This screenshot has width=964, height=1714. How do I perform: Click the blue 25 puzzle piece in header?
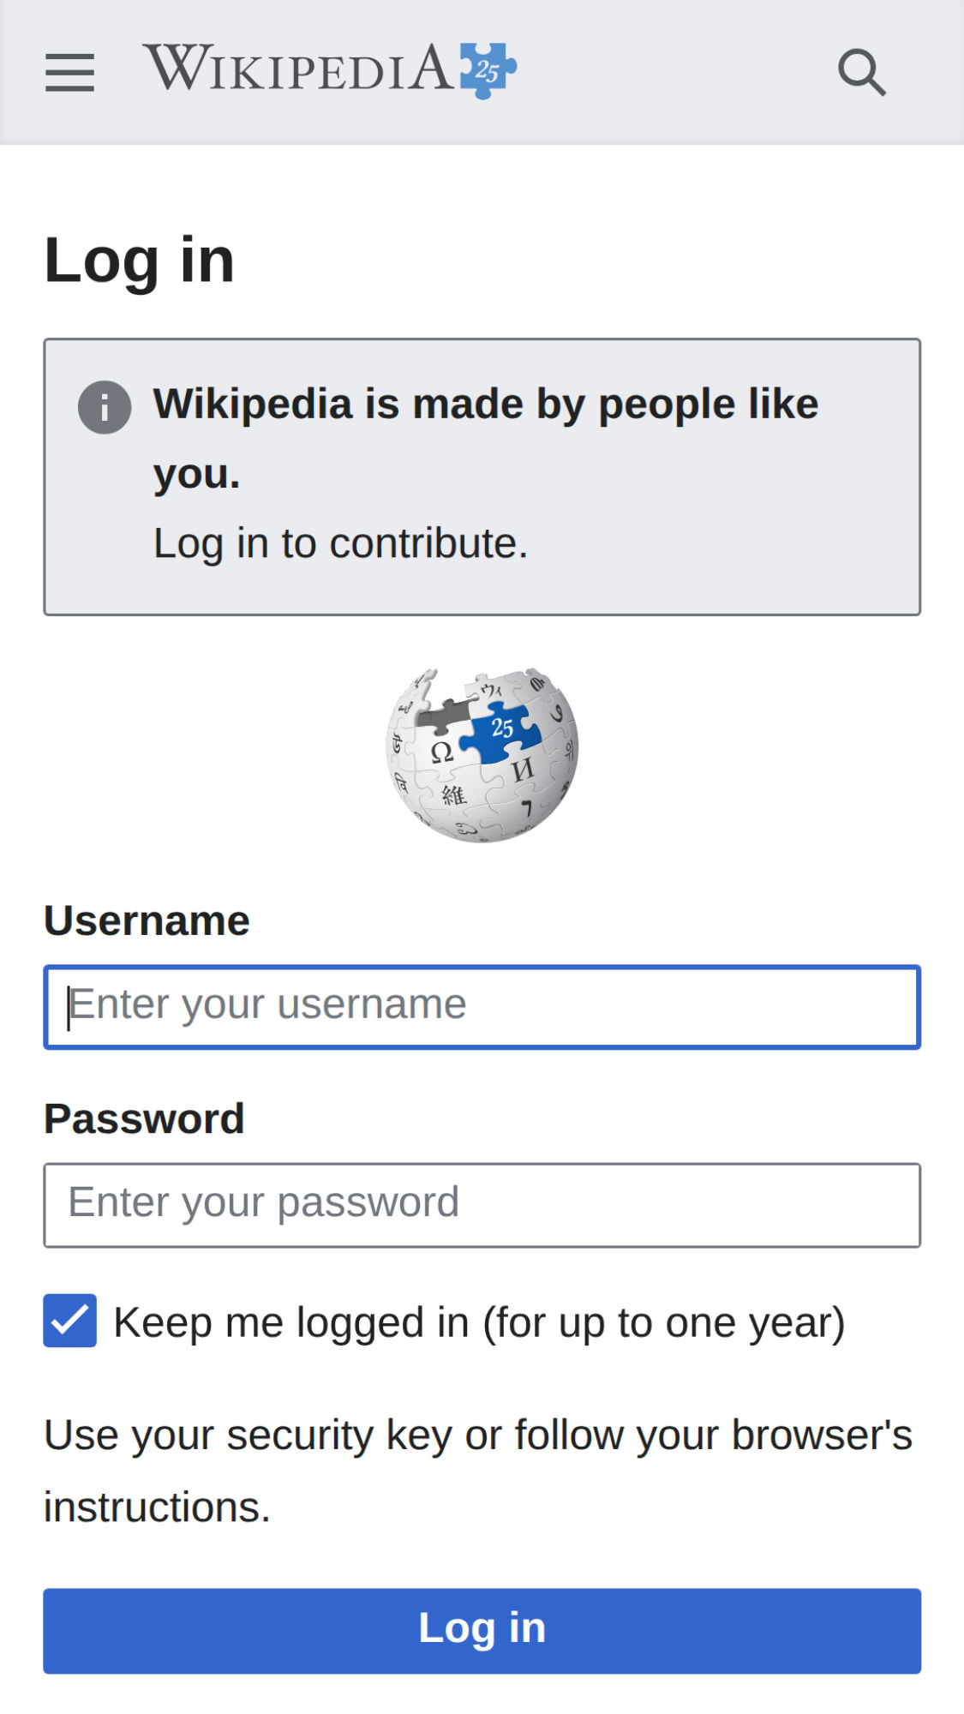[487, 70]
